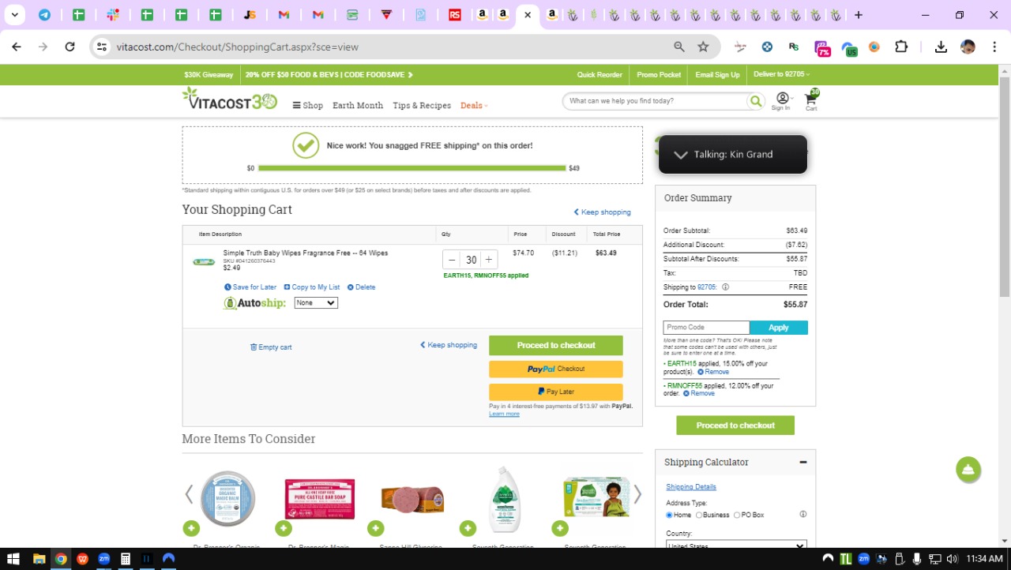This screenshot has width=1011, height=570.
Task: Check out with the PayPal Checkout button
Action: point(556,369)
